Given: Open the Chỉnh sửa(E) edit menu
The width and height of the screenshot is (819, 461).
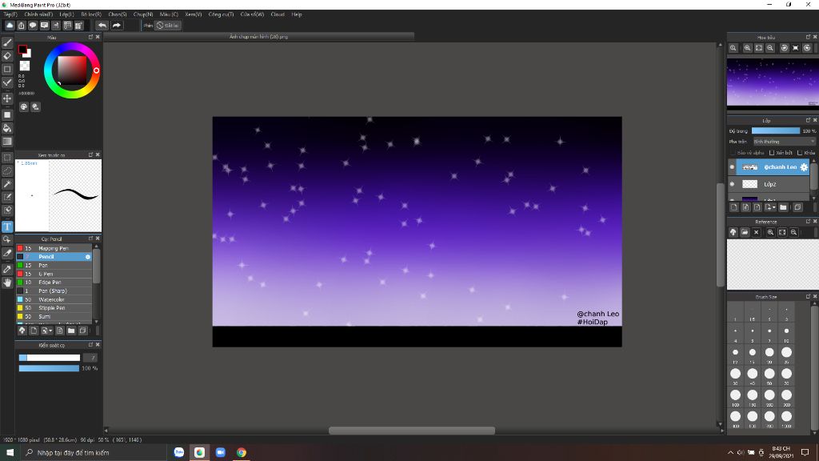Looking at the screenshot, I should [38, 14].
